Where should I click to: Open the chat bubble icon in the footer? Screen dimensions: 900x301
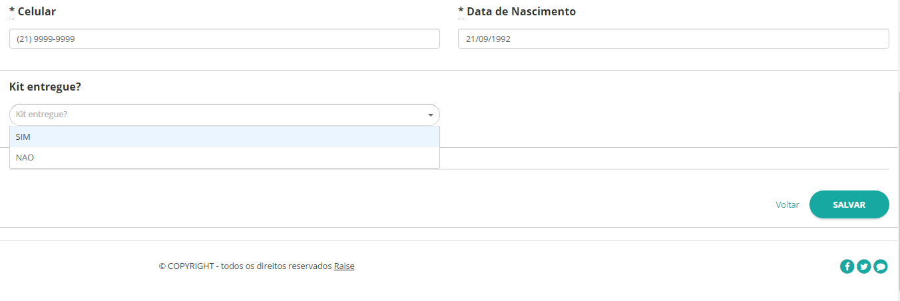click(881, 266)
